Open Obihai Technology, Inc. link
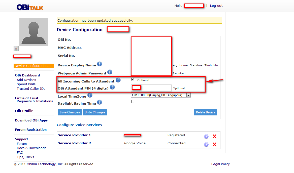Screen dimensions: 294x173 (x=45, y=164)
